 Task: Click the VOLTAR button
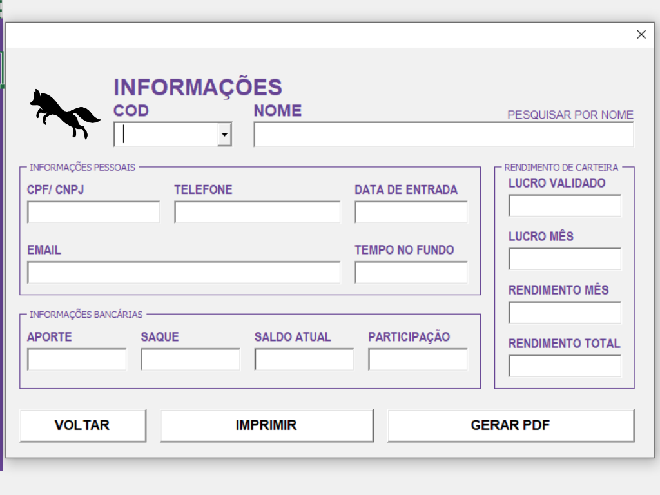[x=82, y=425]
